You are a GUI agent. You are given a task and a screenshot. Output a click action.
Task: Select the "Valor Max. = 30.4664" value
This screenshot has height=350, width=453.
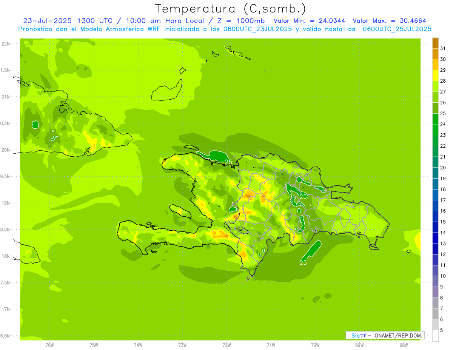390,21
